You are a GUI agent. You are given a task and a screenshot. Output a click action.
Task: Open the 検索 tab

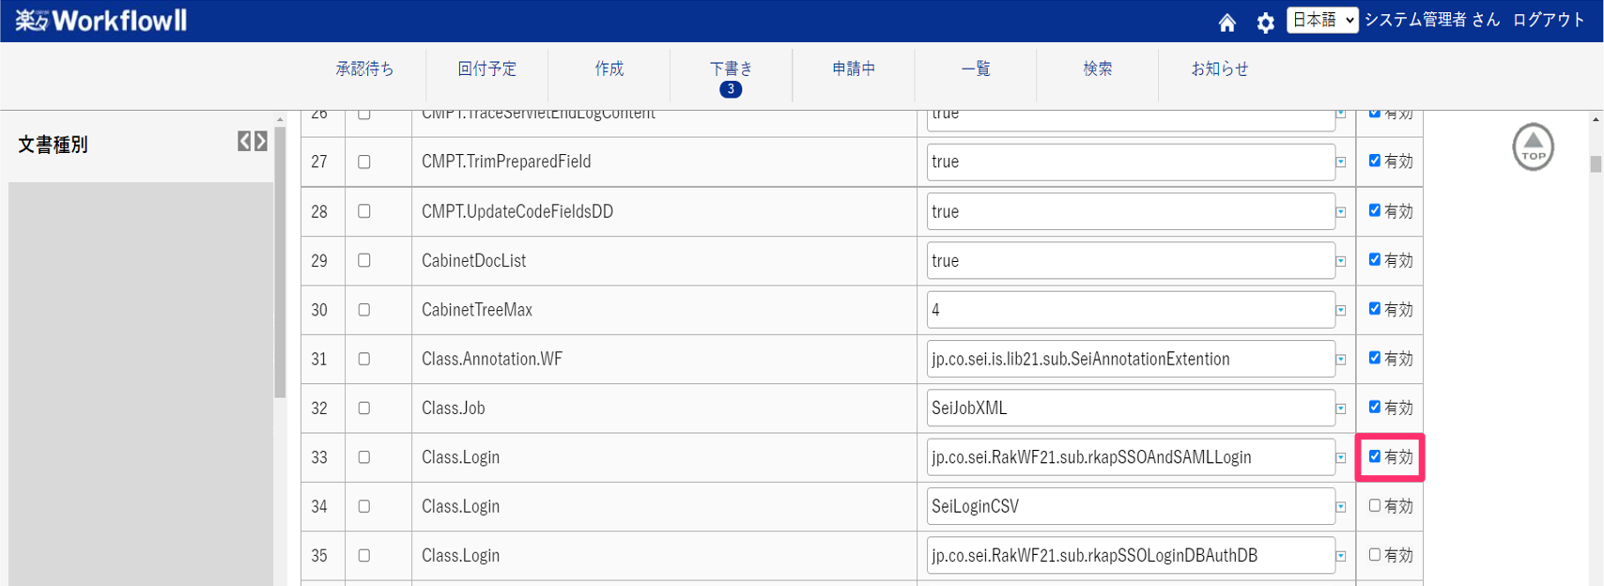tap(1097, 69)
